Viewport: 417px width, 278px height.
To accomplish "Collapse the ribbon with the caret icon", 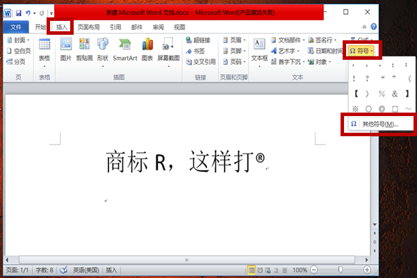I will click(x=364, y=26).
